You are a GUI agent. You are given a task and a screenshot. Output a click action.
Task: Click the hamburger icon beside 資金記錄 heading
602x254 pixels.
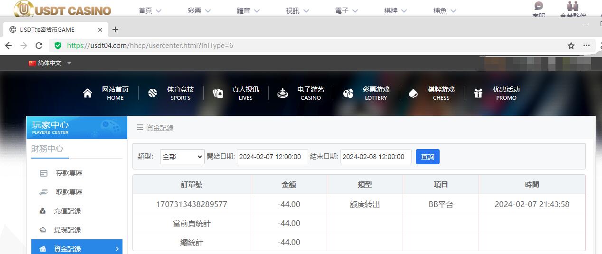pyautogui.click(x=140, y=128)
